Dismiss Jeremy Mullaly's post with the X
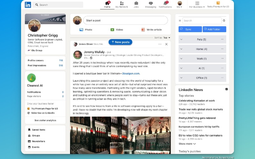The height and width of the screenshot is (159, 255). (166, 44)
